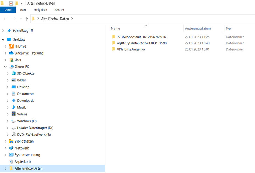Click the back navigation arrow
Image resolution: width=255 pixels, height=173 pixels.
(5, 19)
